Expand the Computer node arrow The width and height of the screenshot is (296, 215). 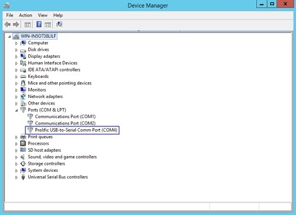pyautogui.click(x=17, y=43)
